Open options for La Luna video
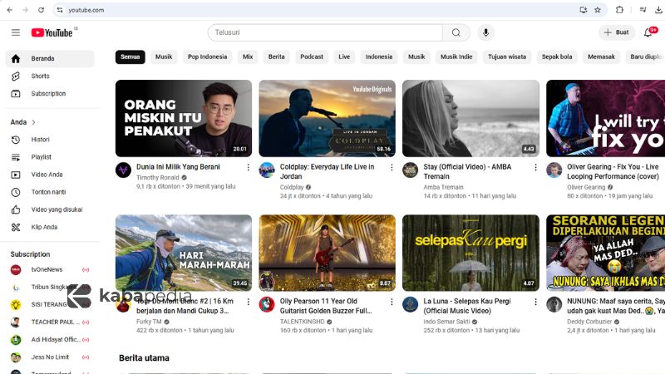The height and width of the screenshot is (374, 665). (535, 301)
